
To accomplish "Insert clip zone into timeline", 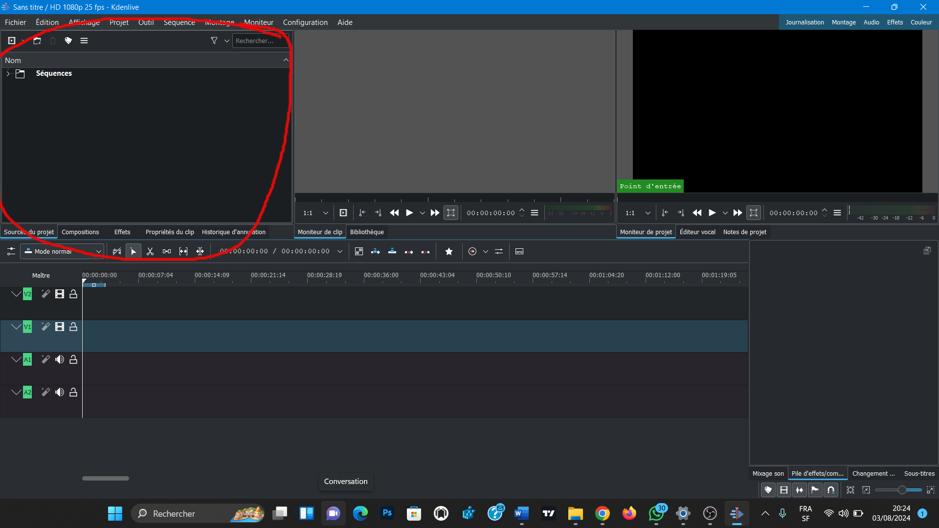I will pyautogui.click(x=376, y=251).
